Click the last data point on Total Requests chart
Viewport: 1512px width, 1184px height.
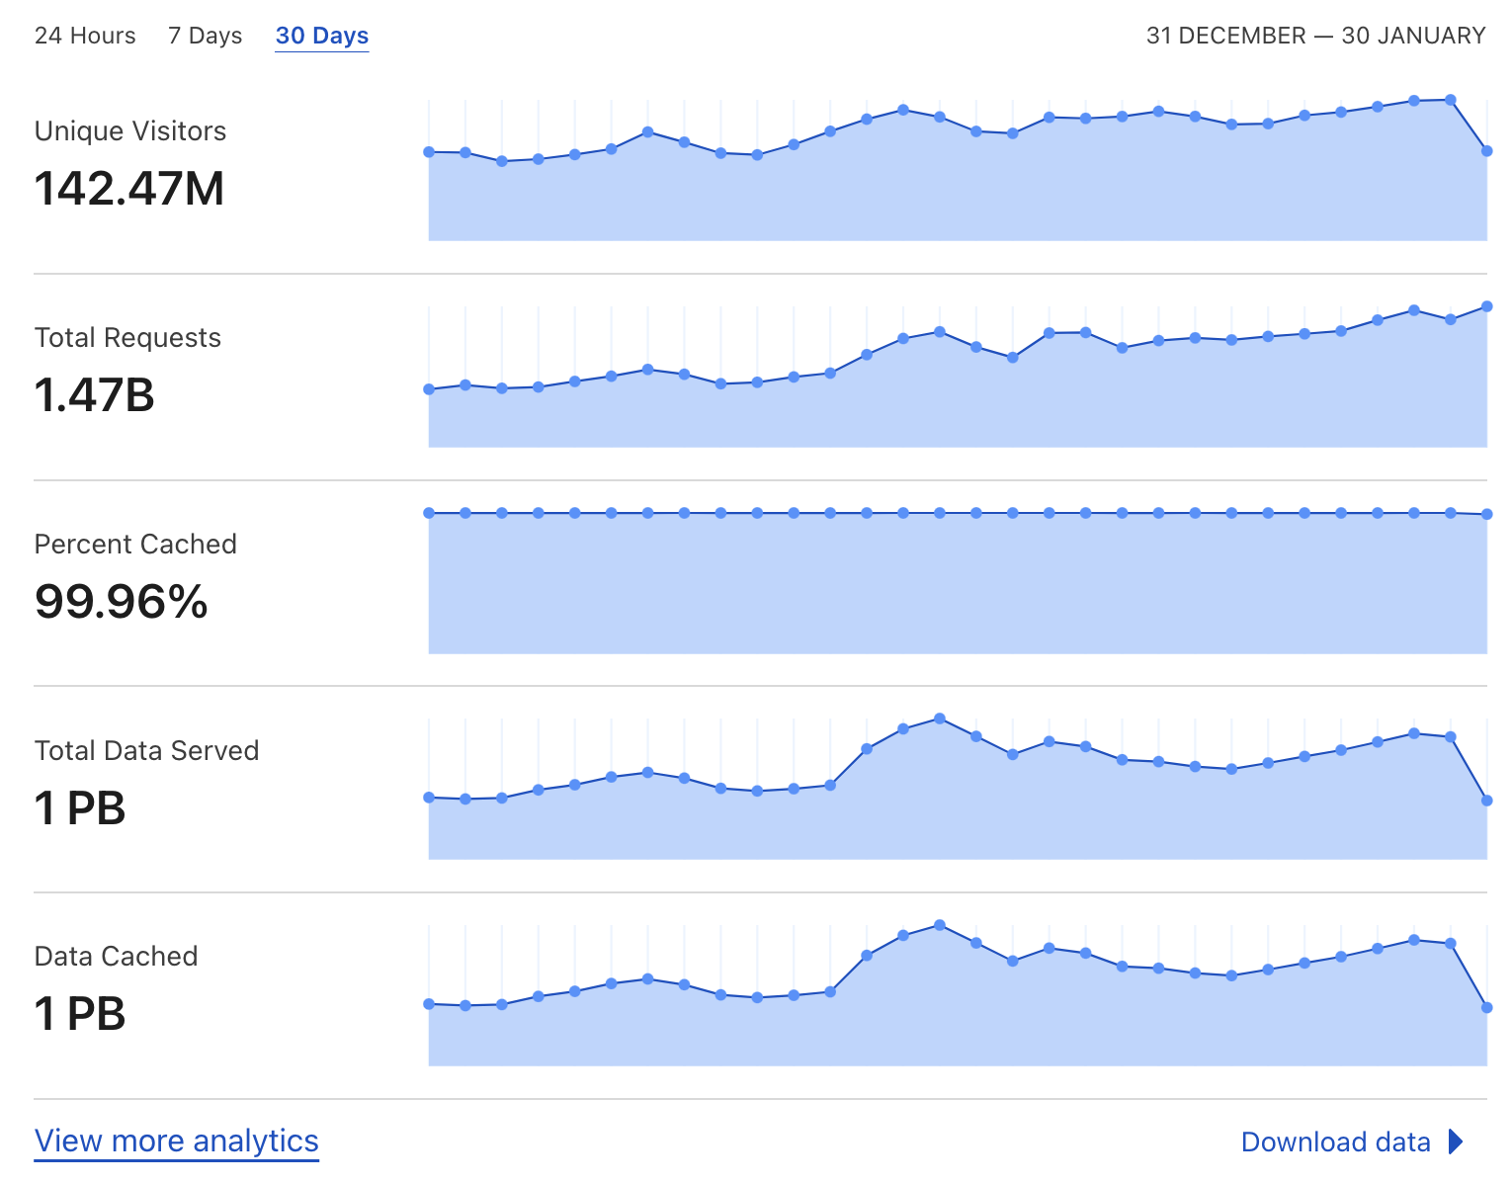tap(1487, 306)
